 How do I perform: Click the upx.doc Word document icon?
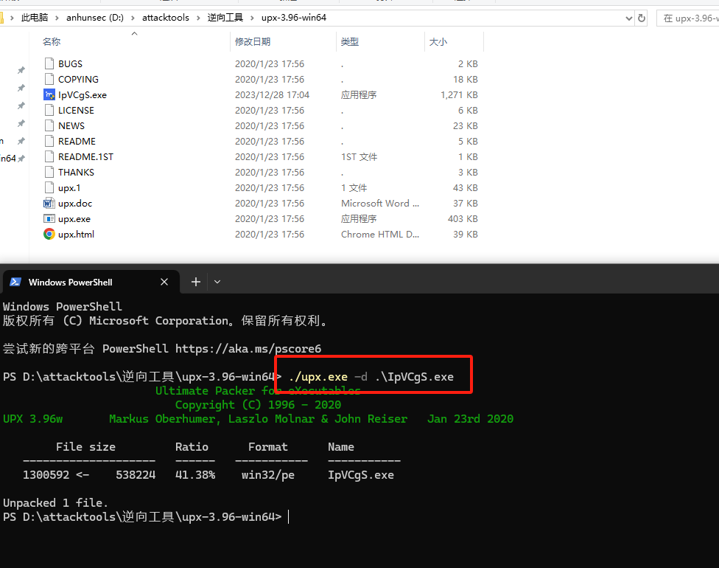(49, 204)
